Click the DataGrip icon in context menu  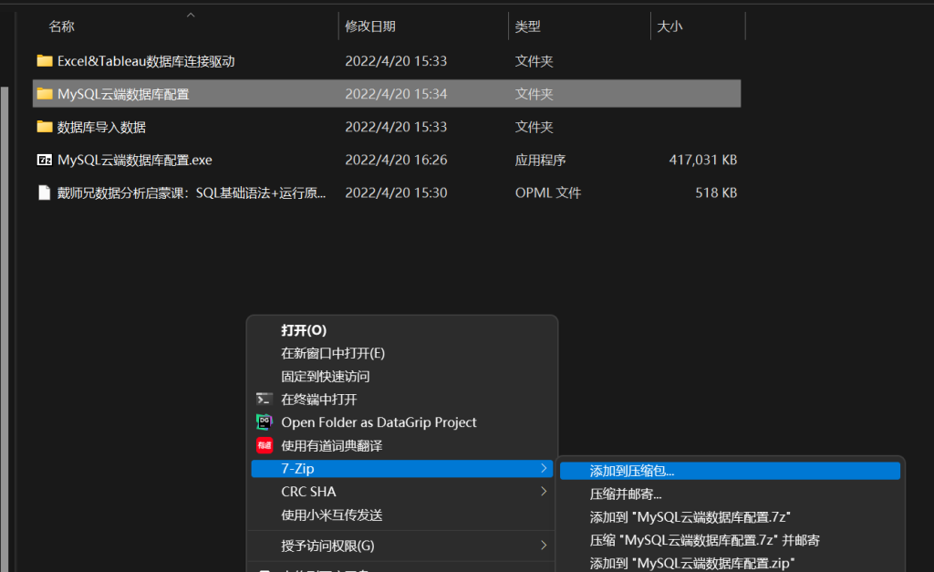[265, 422]
